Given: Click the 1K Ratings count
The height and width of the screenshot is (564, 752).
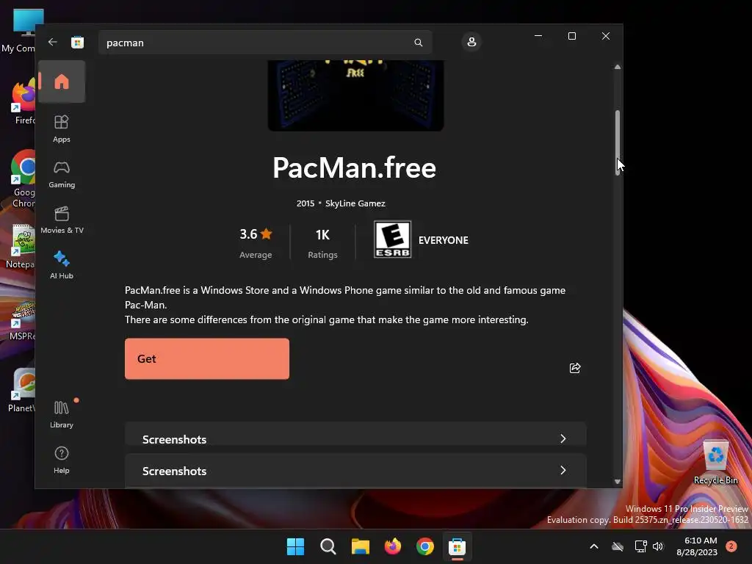Looking at the screenshot, I should [x=322, y=242].
